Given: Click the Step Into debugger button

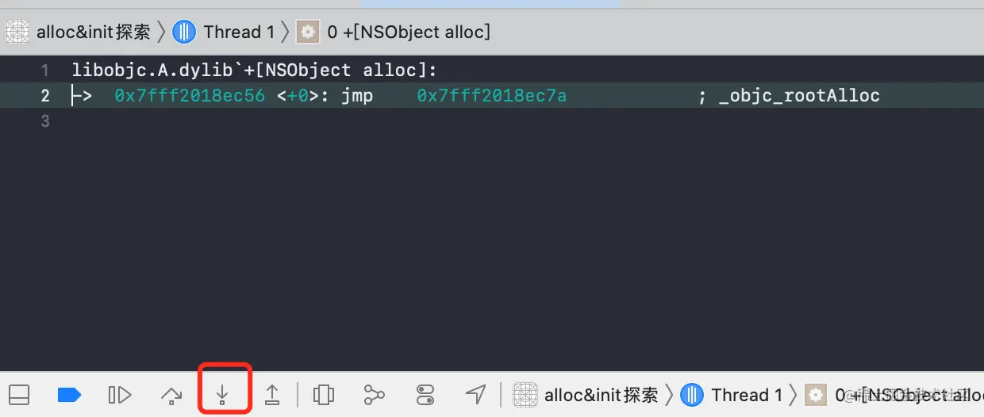Looking at the screenshot, I should click(x=223, y=394).
